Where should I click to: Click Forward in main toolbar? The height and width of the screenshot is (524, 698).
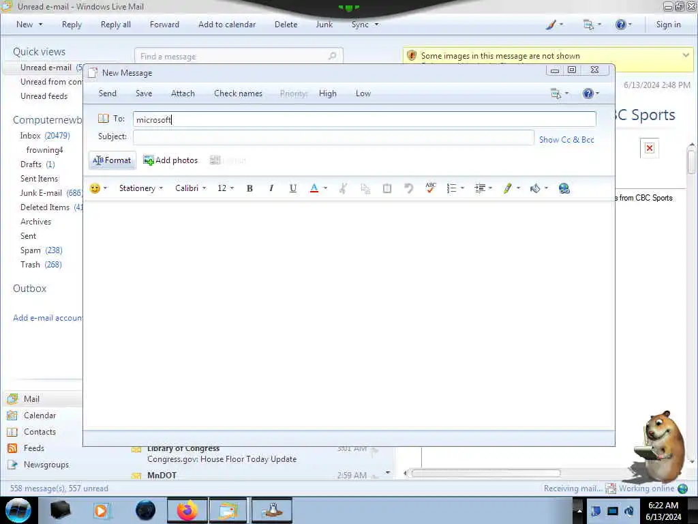point(164,25)
